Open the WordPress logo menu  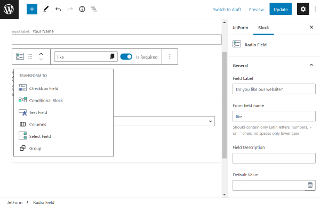[x=9, y=10]
